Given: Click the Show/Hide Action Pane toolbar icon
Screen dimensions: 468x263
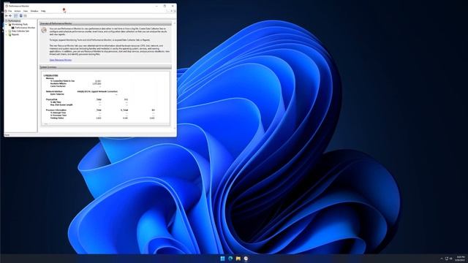Looking at the screenshot, I should tap(25, 16).
